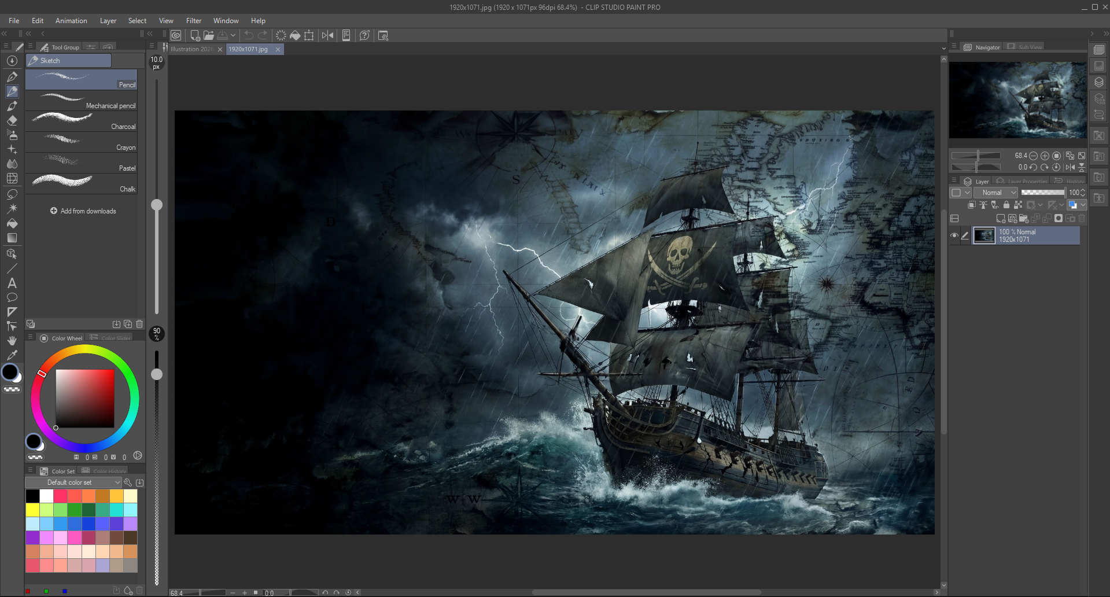
Task: Create a new canvas from the command bar
Action: coord(195,35)
